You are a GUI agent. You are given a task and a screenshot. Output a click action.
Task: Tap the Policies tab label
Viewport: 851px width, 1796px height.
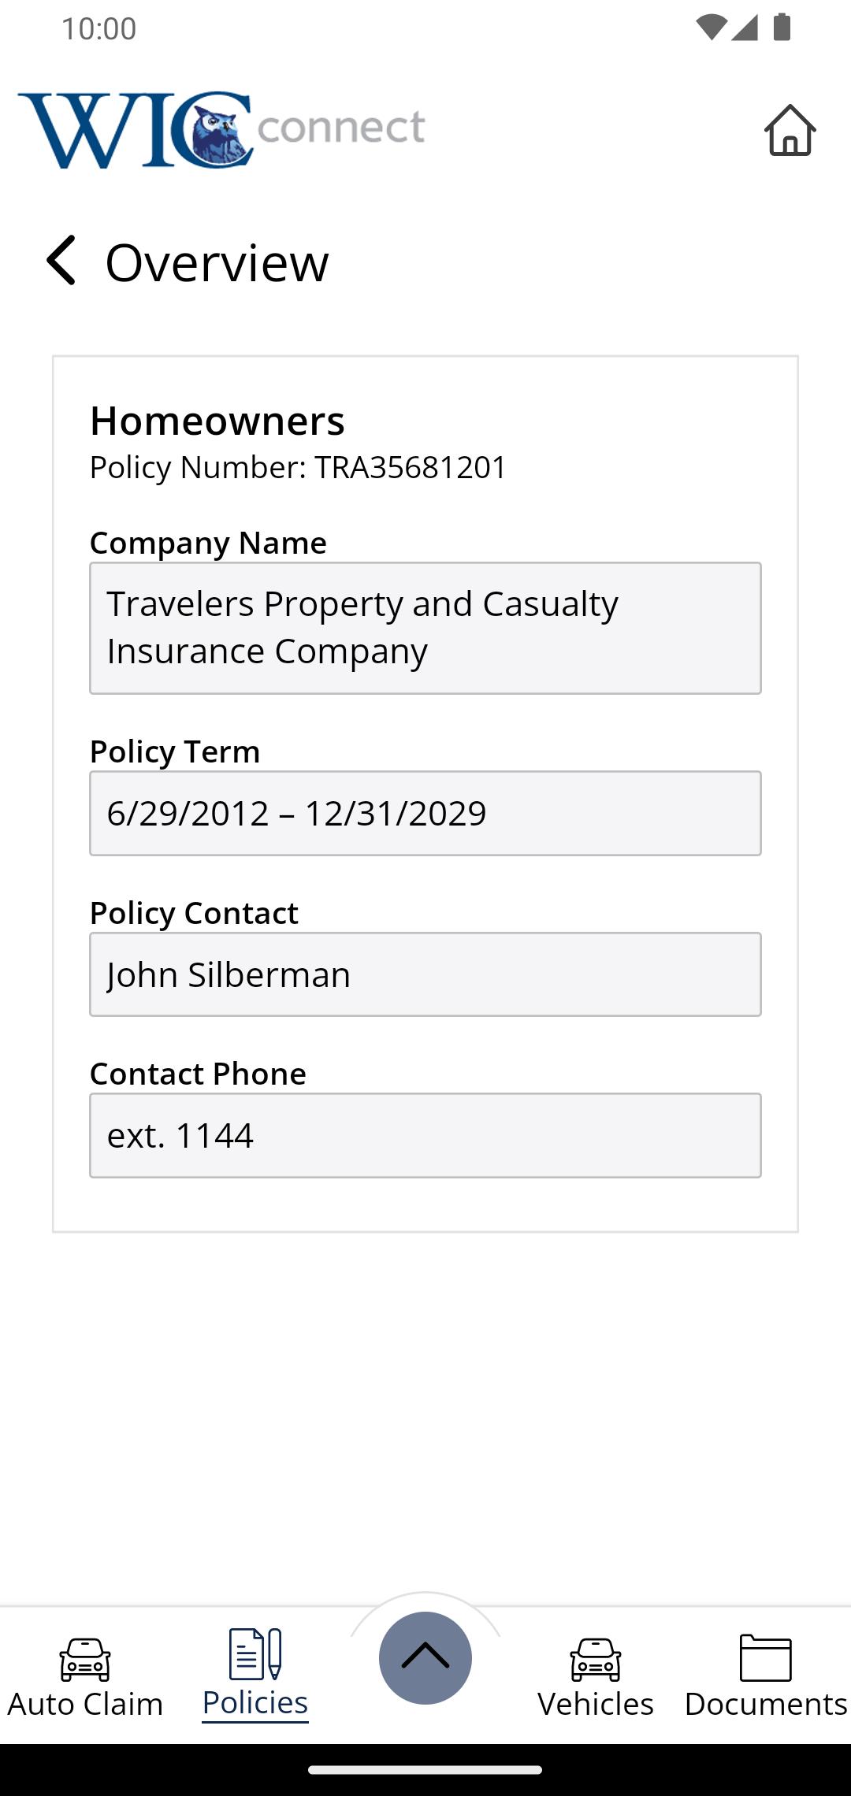[255, 1703]
